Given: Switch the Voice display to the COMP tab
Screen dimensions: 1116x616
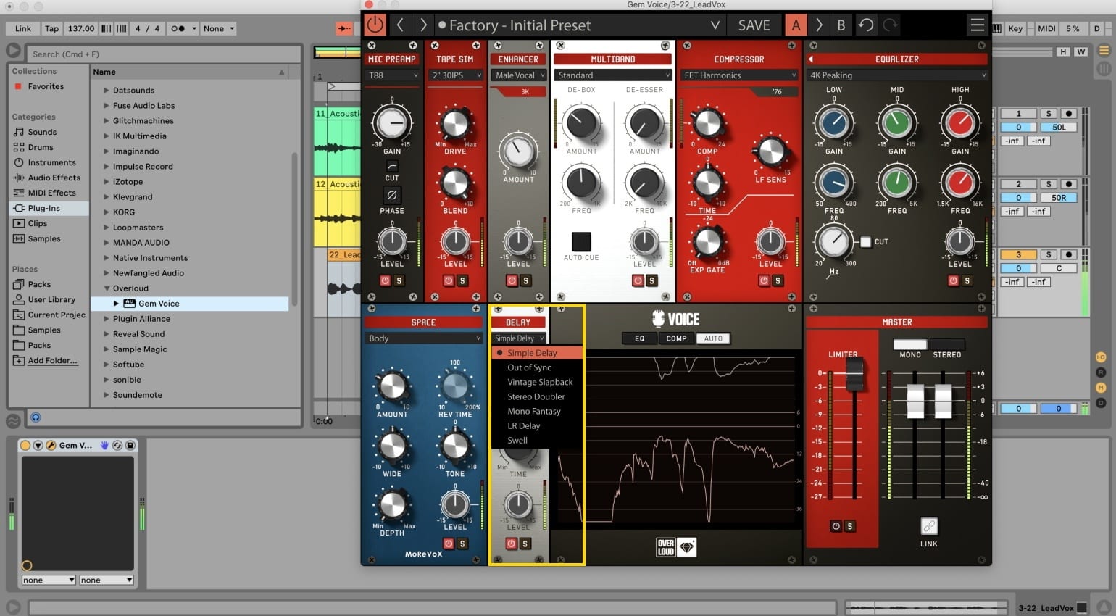Looking at the screenshot, I should tap(676, 338).
